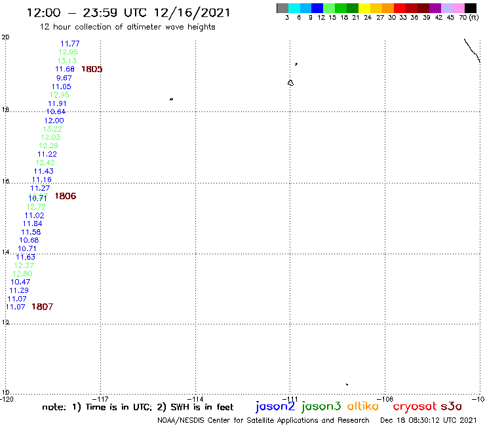Click the jason2 satellite legend label

275,406
